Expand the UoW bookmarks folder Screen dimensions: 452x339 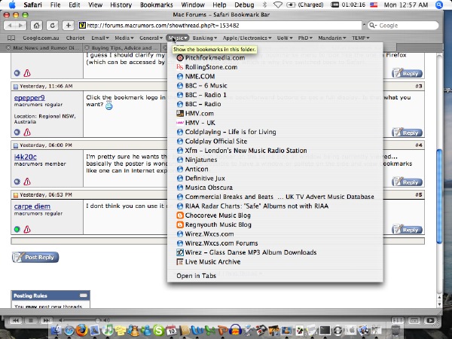click(x=285, y=38)
